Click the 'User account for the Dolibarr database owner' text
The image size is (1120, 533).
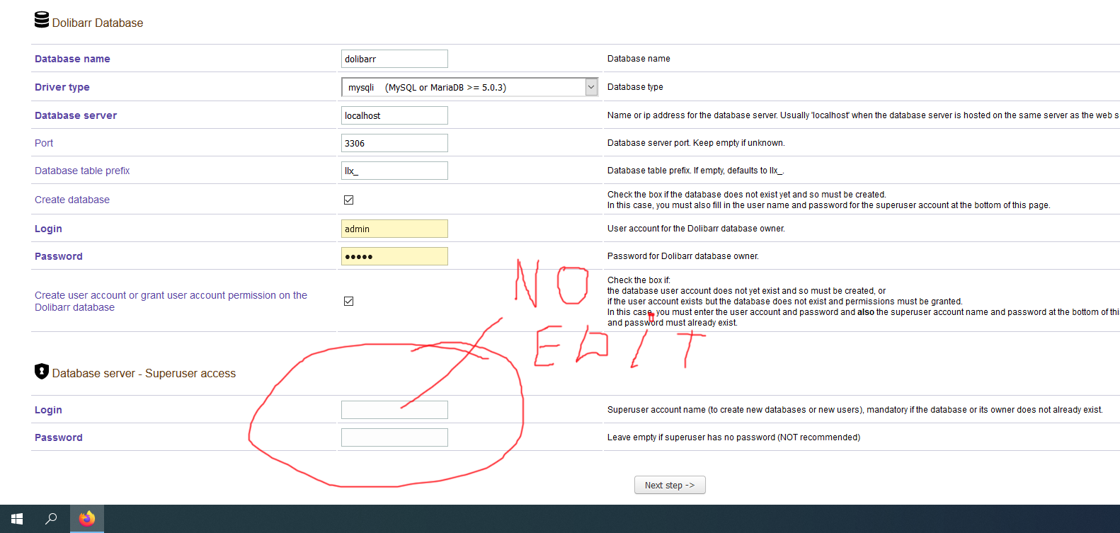[696, 229]
